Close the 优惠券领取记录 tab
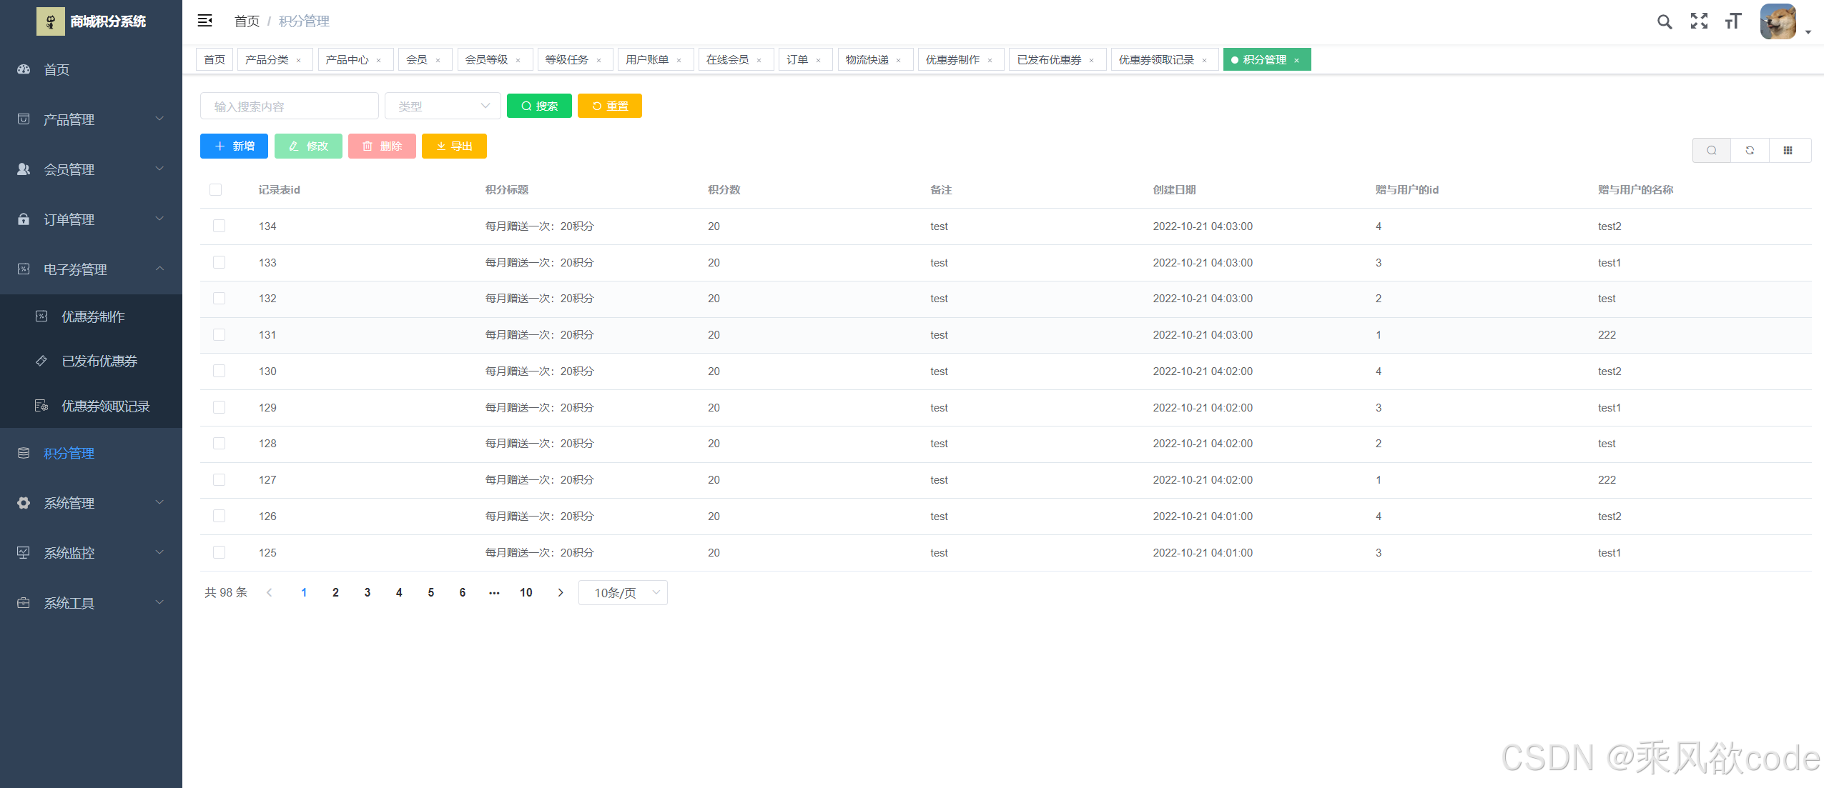The image size is (1824, 788). pyautogui.click(x=1205, y=60)
